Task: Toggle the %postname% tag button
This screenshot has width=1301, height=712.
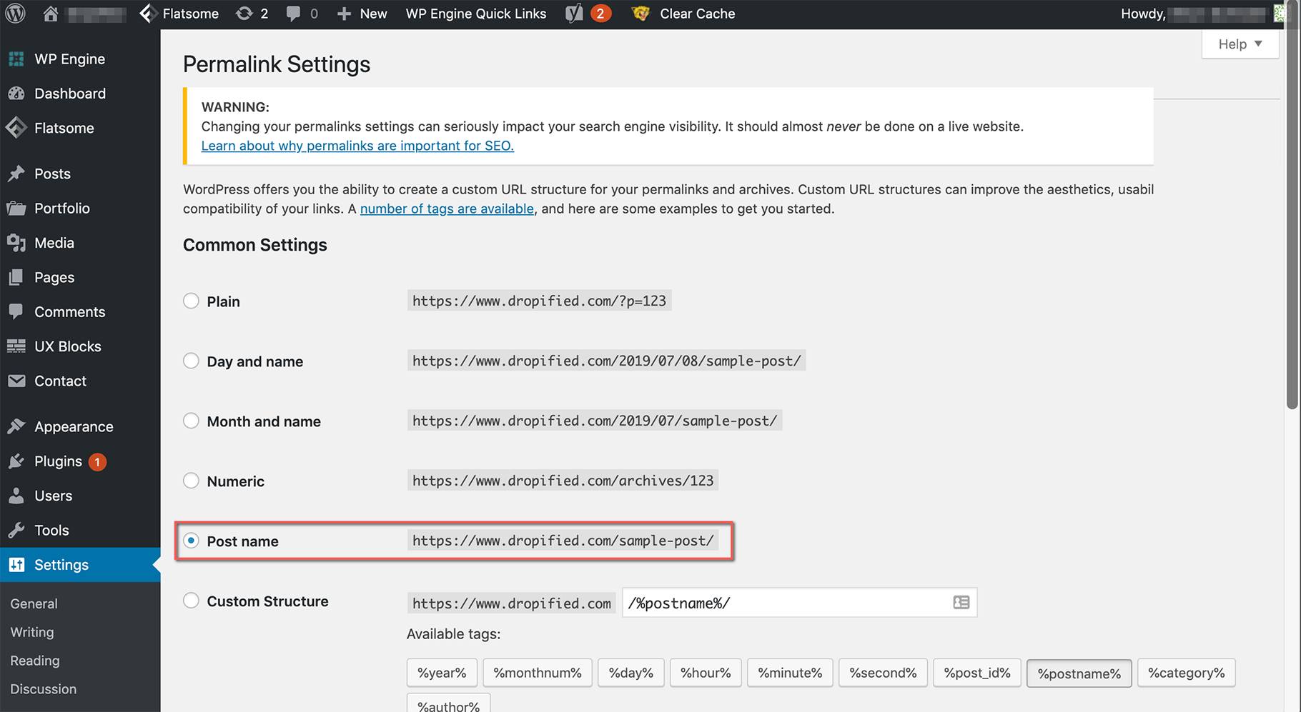Action: click(1079, 673)
